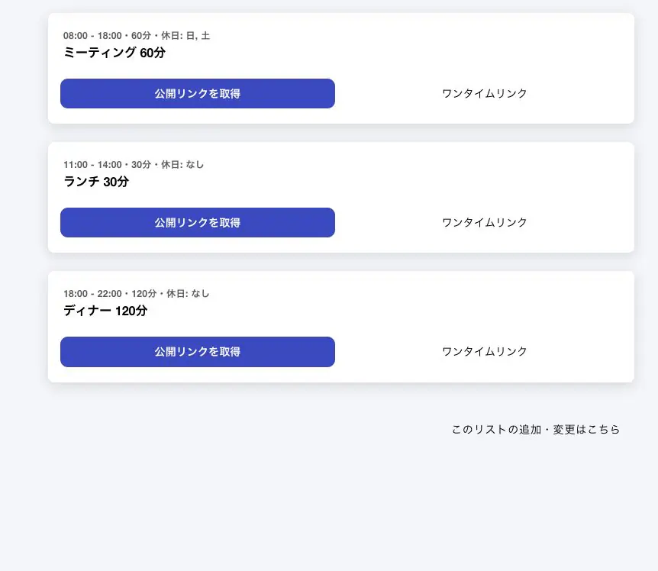Click 30分 in the lunch details line

pos(140,165)
